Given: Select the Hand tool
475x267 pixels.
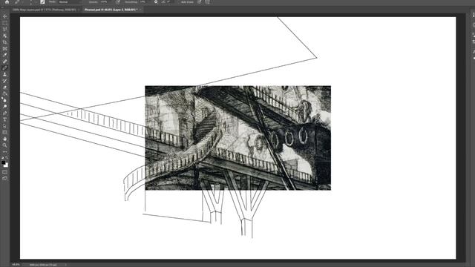Looking at the screenshot, I should tap(4, 139).
